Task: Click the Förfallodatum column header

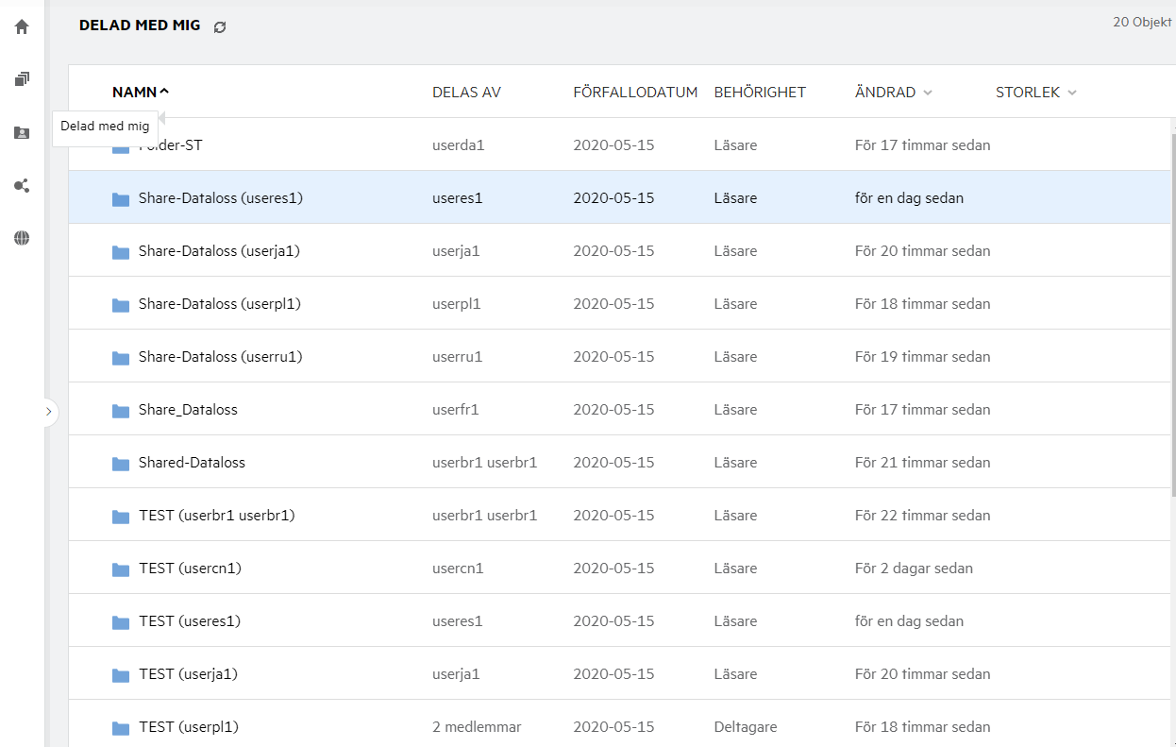Action: tap(635, 93)
